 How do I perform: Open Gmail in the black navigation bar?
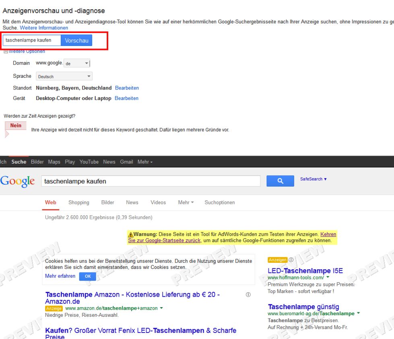tap(126, 162)
